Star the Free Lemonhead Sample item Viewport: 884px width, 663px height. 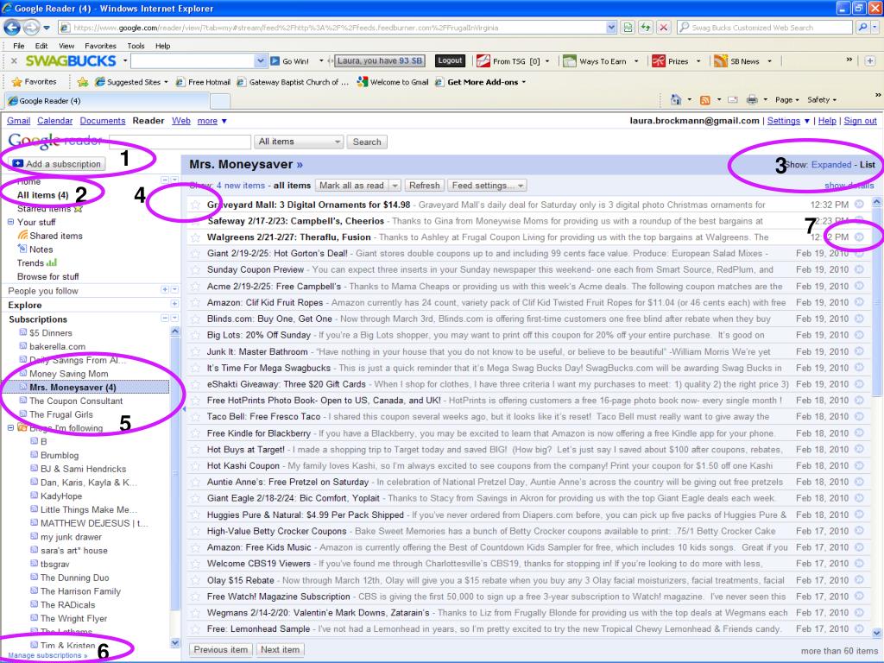click(x=195, y=629)
